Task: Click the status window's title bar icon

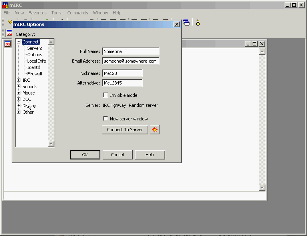Action: (x=8, y=44)
